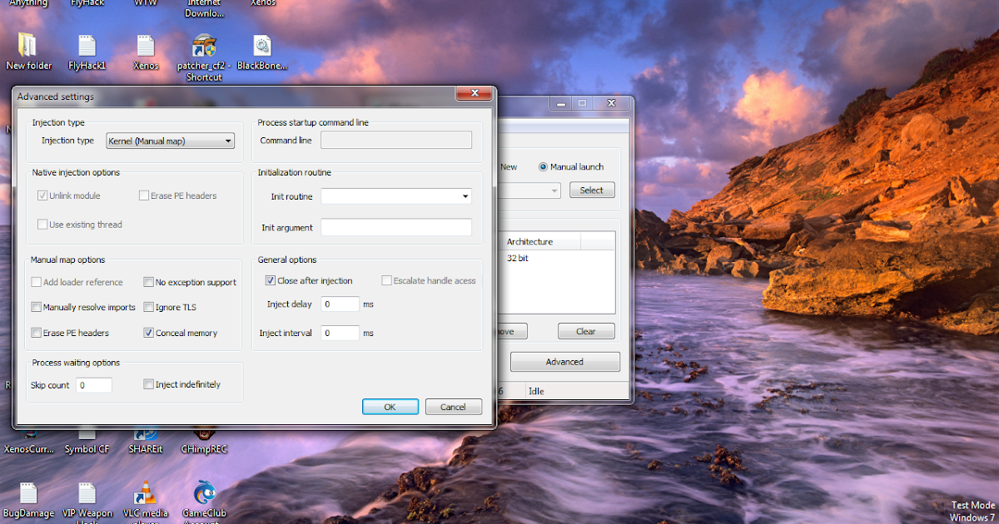
Task: Select the Symbol CF desktop icon
Action: point(87,434)
